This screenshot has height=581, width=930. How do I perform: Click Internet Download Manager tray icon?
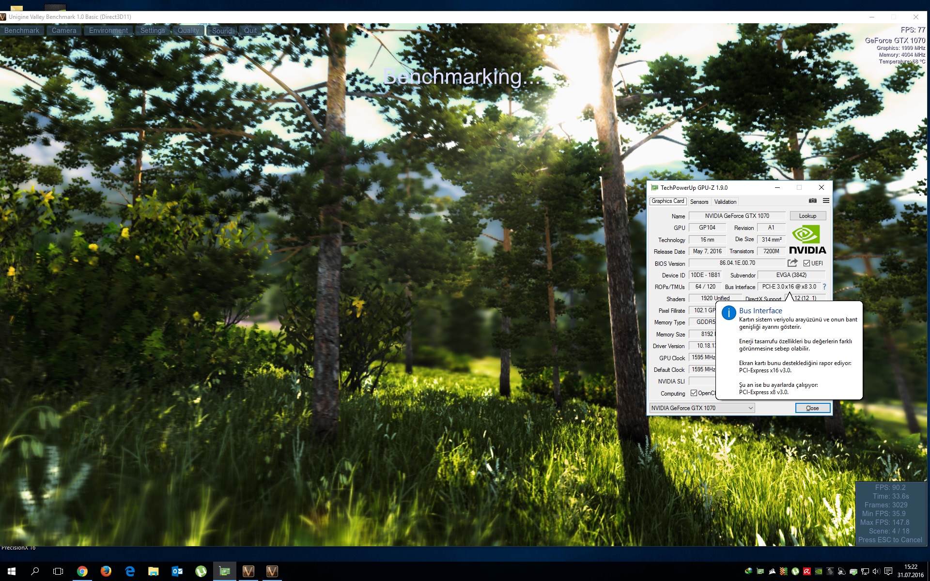point(748,571)
